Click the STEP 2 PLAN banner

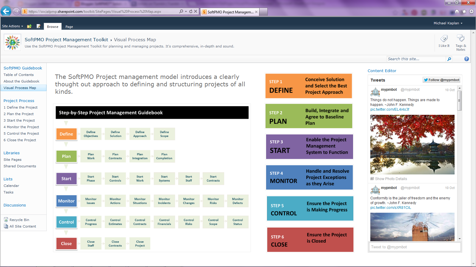[x=309, y=116]
